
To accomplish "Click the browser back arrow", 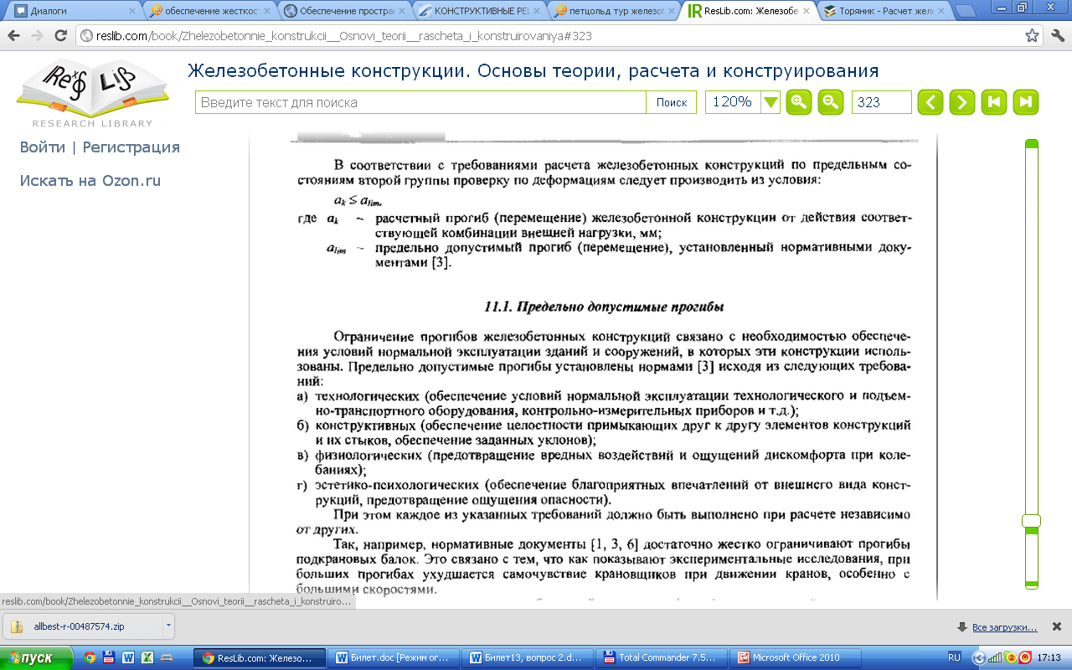I will coord(14,36).
